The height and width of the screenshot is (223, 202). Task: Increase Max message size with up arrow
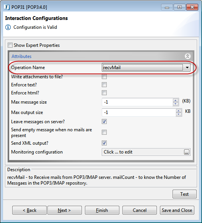pyautogui.click(x=176, y=101)
